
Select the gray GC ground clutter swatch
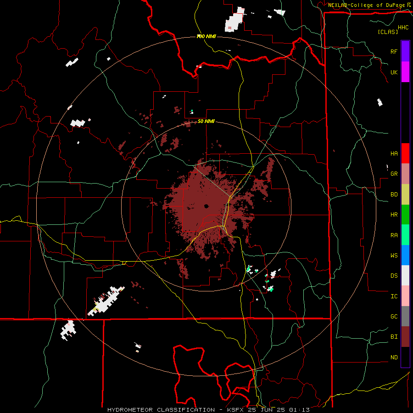[x=405, y=316]
